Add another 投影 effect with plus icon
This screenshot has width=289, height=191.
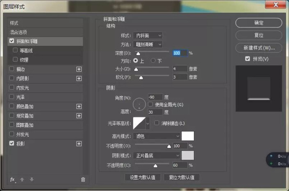79,144
